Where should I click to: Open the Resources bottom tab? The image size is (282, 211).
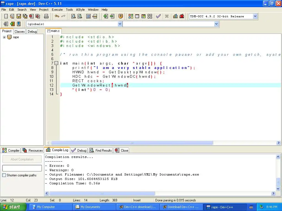(33, 150)
